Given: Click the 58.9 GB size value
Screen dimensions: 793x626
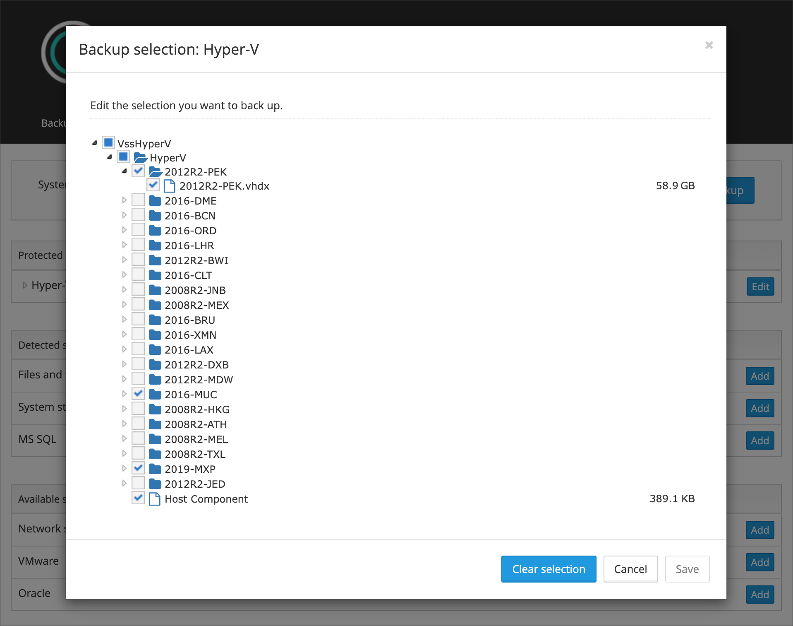Looking at the screenshot, I should tap(675, 185).
